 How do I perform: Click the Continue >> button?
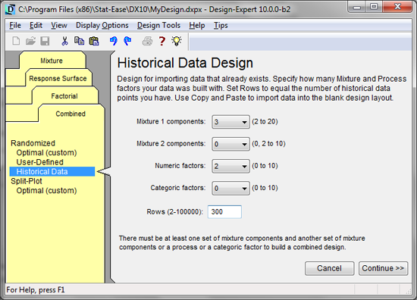(383, 268)
